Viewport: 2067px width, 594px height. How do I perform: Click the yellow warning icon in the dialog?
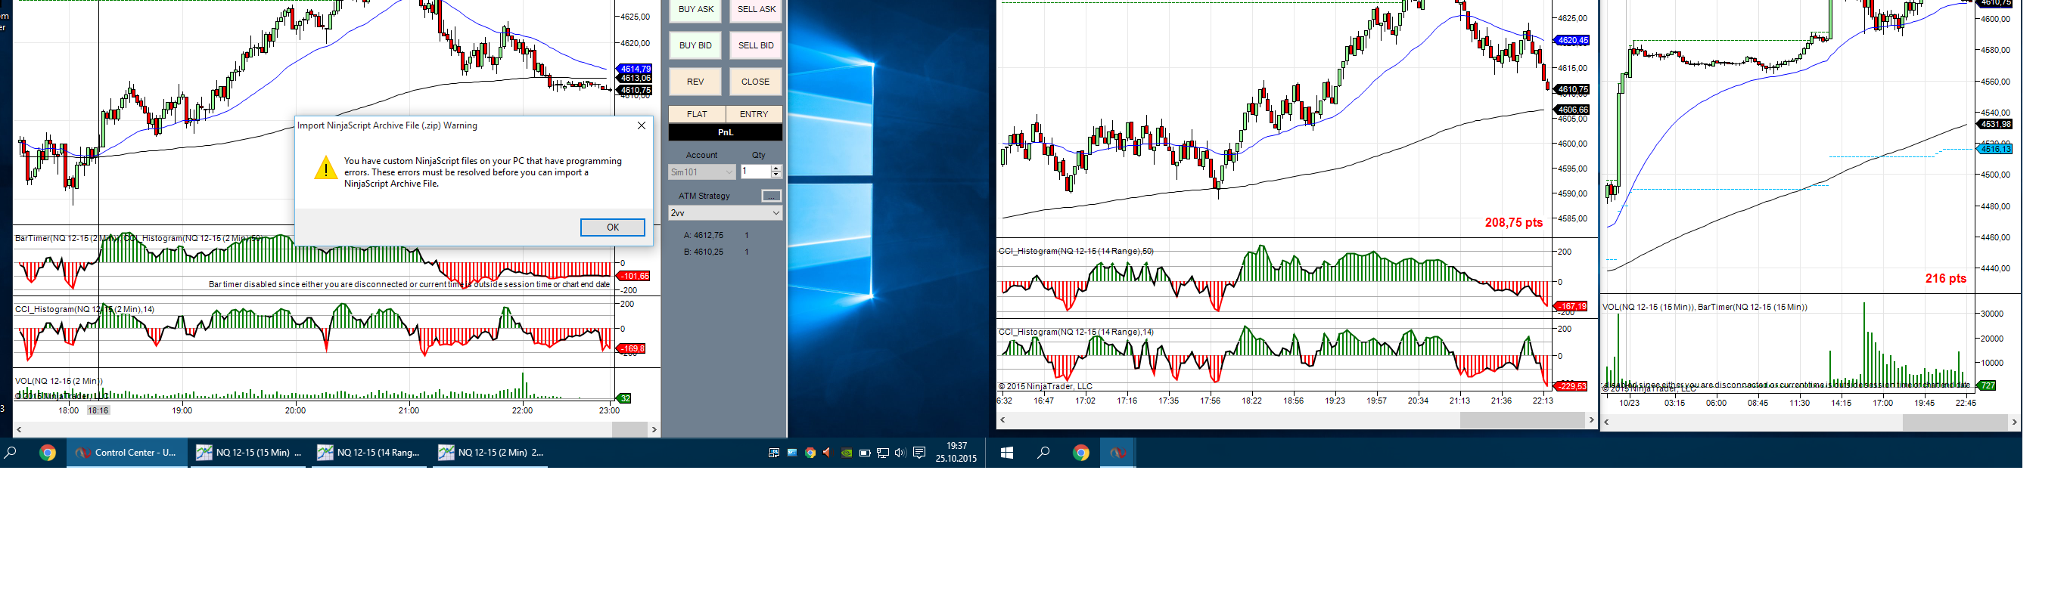pyautogui.click(x=325, y=168)
